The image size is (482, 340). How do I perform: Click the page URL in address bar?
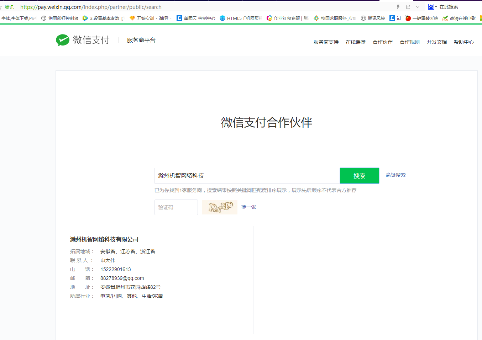[91, 7]
